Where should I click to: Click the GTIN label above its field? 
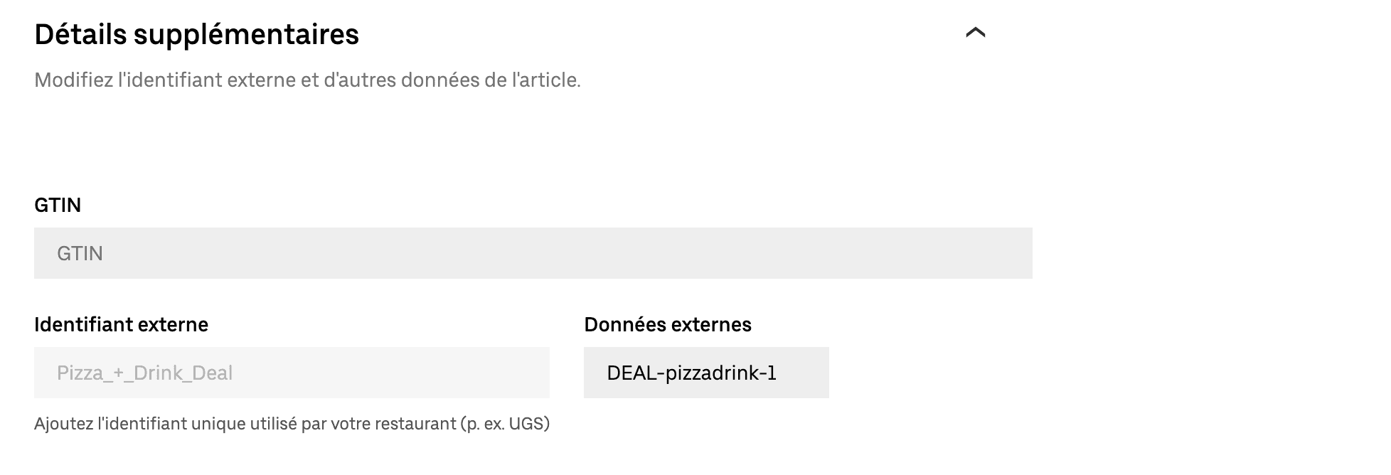coord(58,206)
